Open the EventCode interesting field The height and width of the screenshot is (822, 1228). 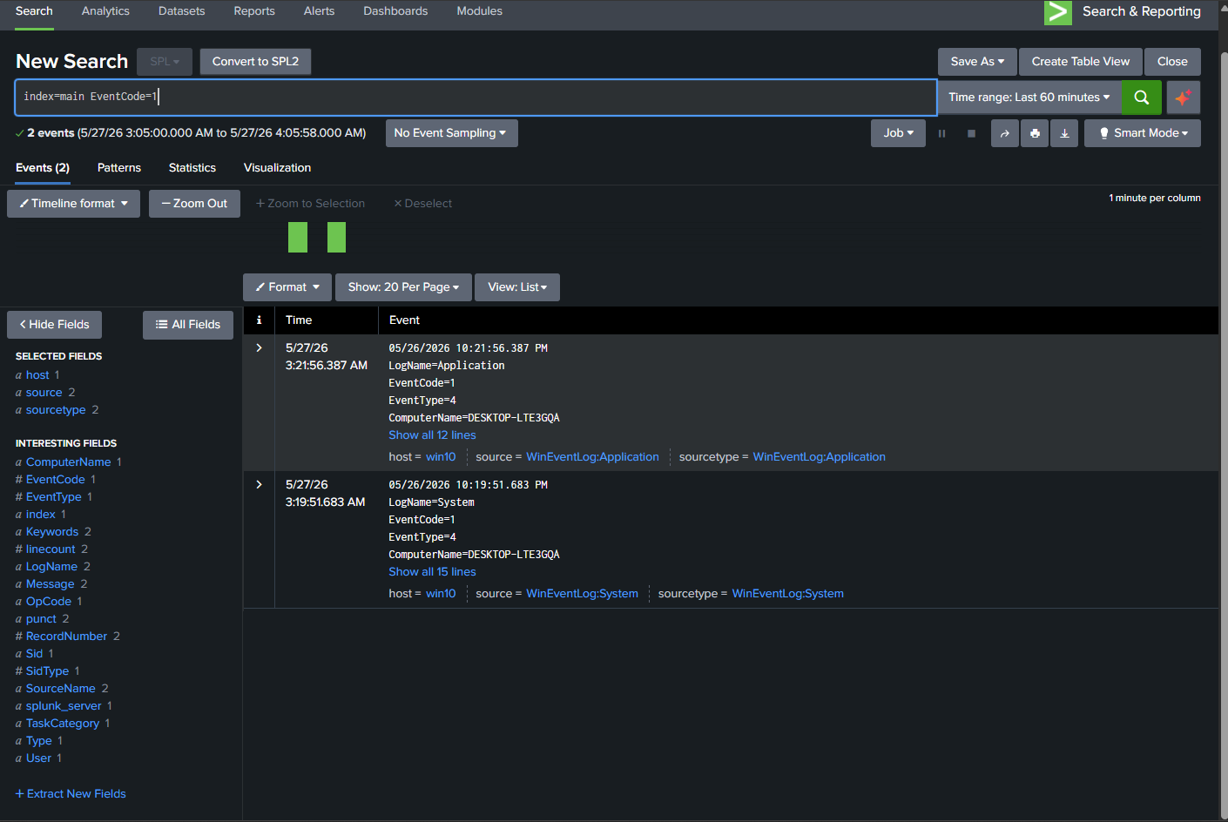56,480
